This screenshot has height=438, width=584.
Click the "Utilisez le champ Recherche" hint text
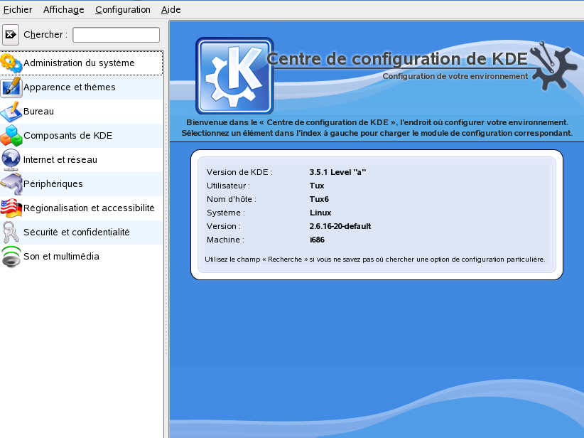coord(374,260)
